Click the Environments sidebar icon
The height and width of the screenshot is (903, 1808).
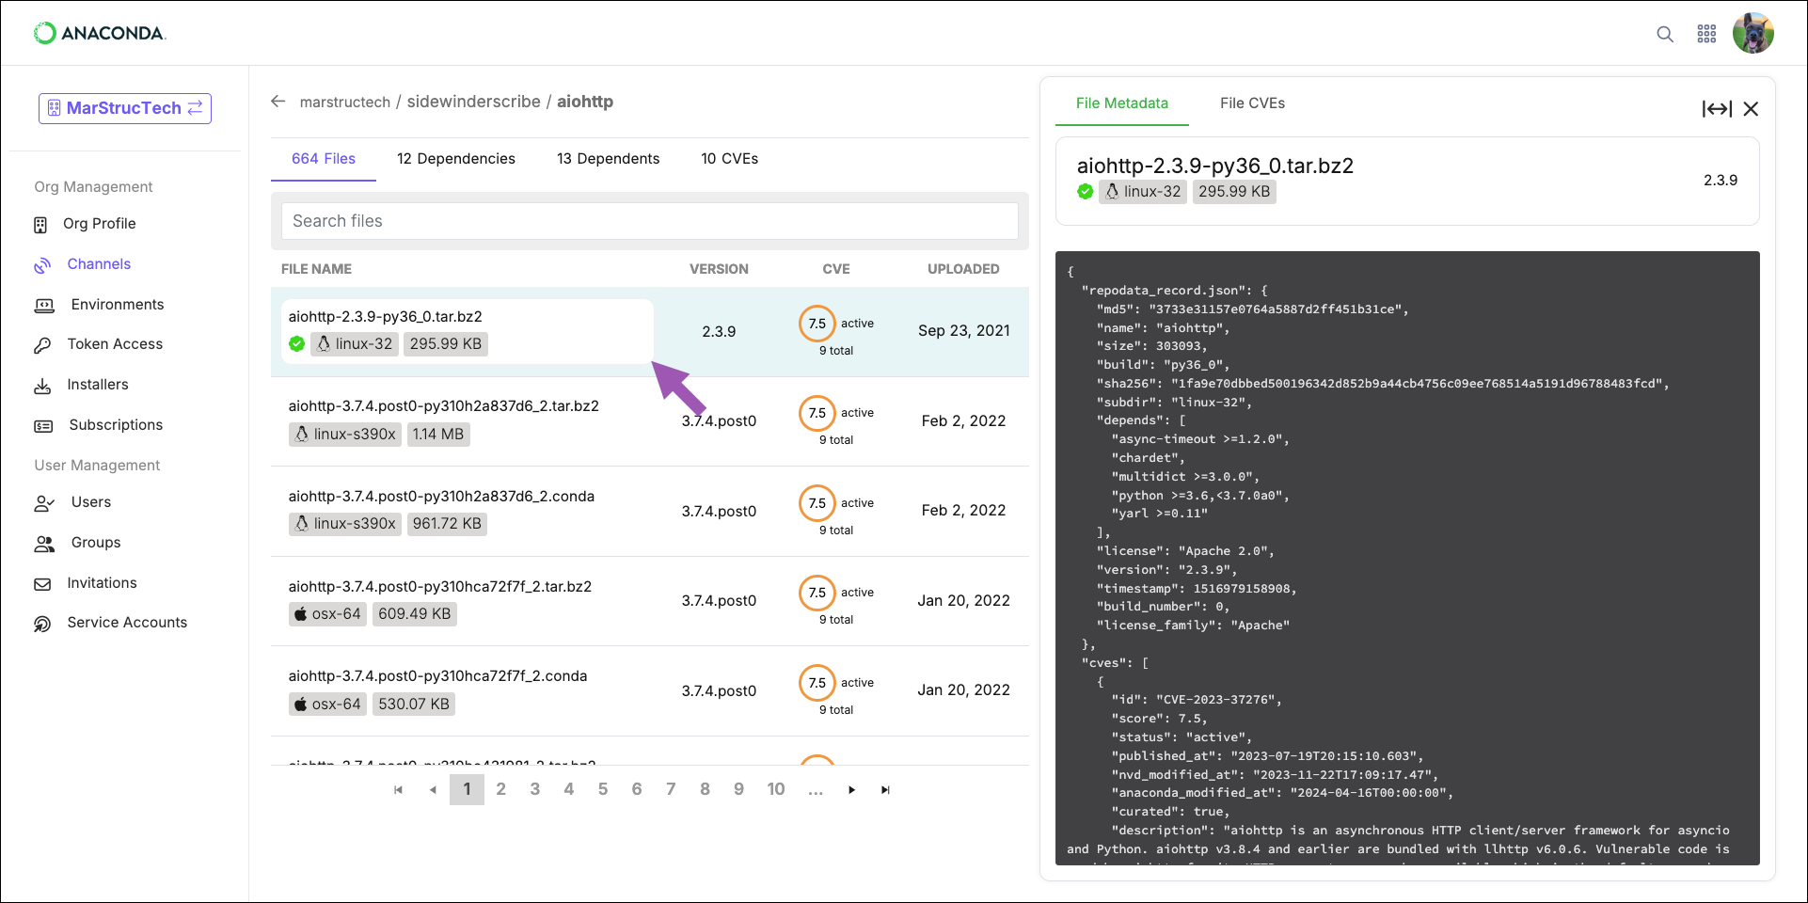pos(44,306)
